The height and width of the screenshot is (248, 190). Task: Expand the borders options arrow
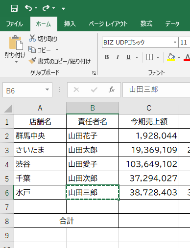click(x=158, y=57)
